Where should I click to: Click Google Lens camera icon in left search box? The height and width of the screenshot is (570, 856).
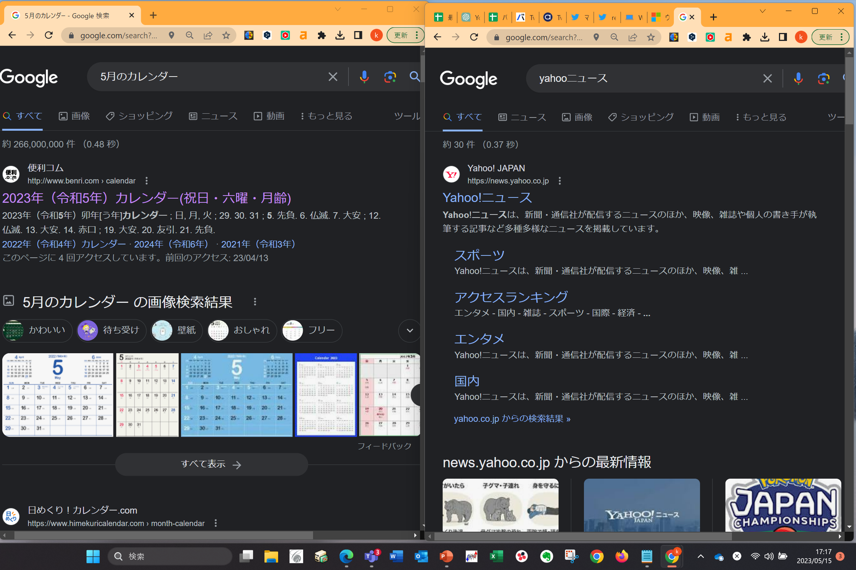point(390,77)
